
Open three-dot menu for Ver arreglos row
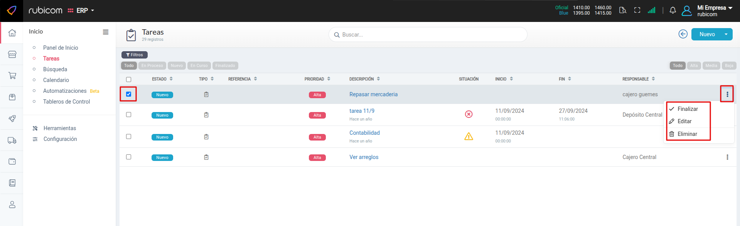click(727, 157)
